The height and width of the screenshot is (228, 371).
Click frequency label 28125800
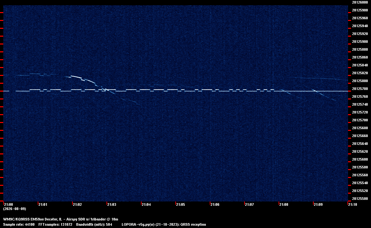pyautogui.click(x=360, y=81)
